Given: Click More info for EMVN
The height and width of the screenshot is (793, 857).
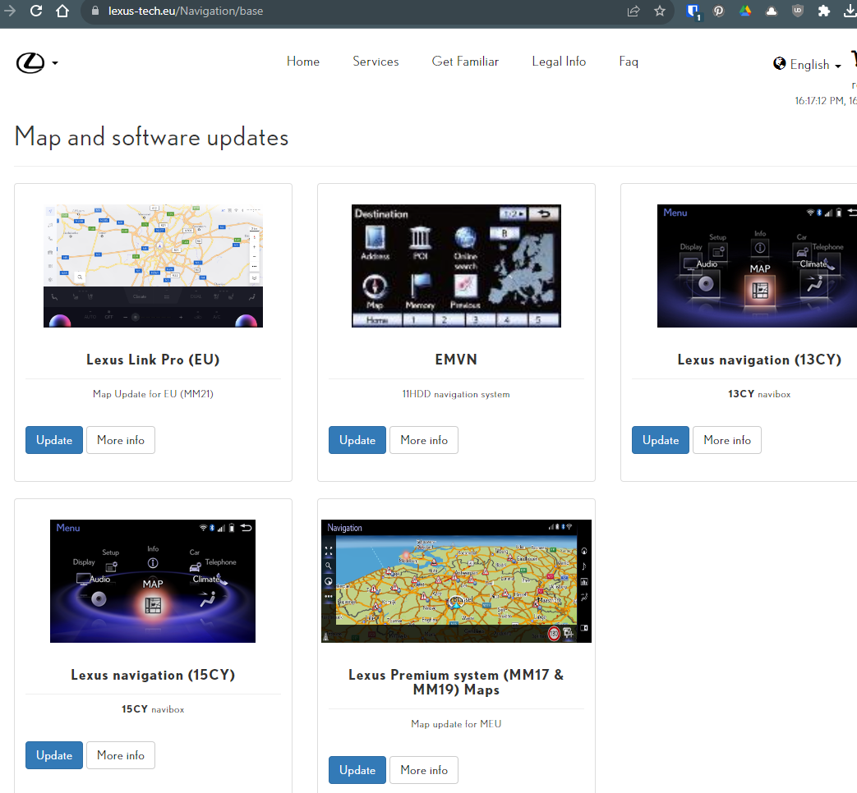Looking at the screenshot, I should tap(424, 440).
